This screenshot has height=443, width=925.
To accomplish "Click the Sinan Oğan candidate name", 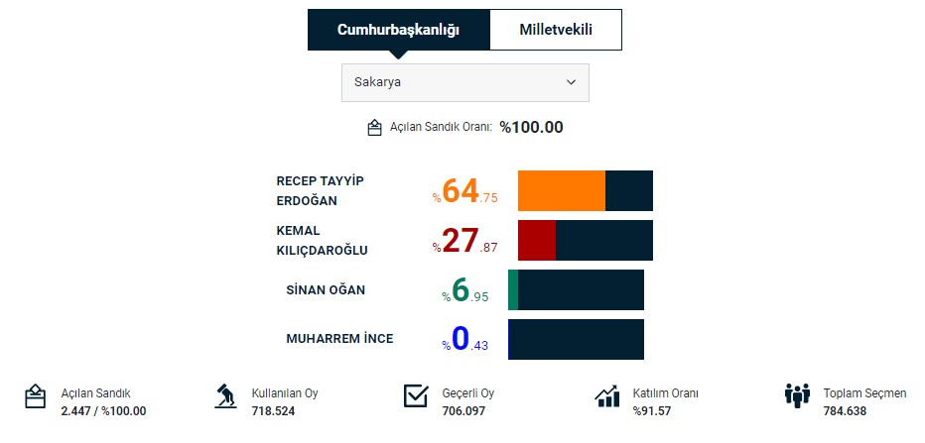I will (x=326, y=289).
